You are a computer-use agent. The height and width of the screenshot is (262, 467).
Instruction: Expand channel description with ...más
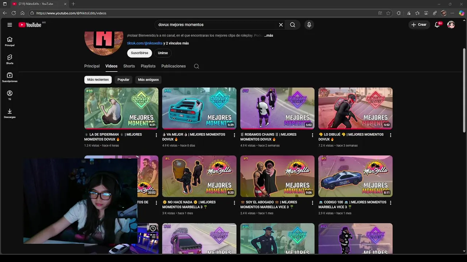click(269, 36)
